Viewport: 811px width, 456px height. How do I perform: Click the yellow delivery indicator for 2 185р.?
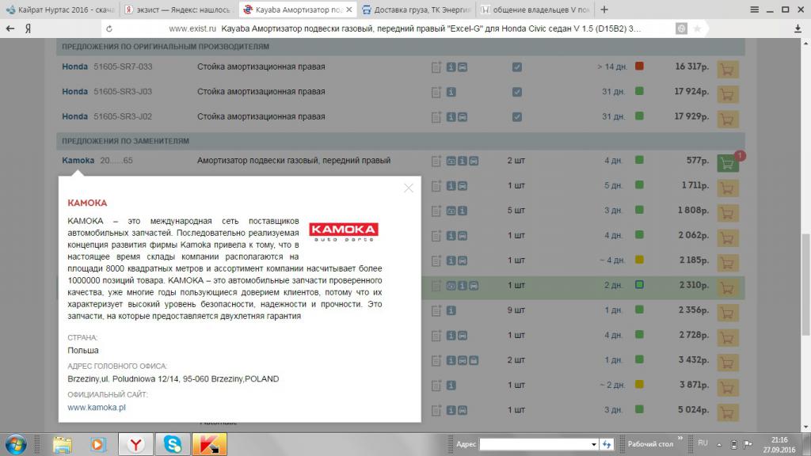pyautogui.click(x=639, y=260)
